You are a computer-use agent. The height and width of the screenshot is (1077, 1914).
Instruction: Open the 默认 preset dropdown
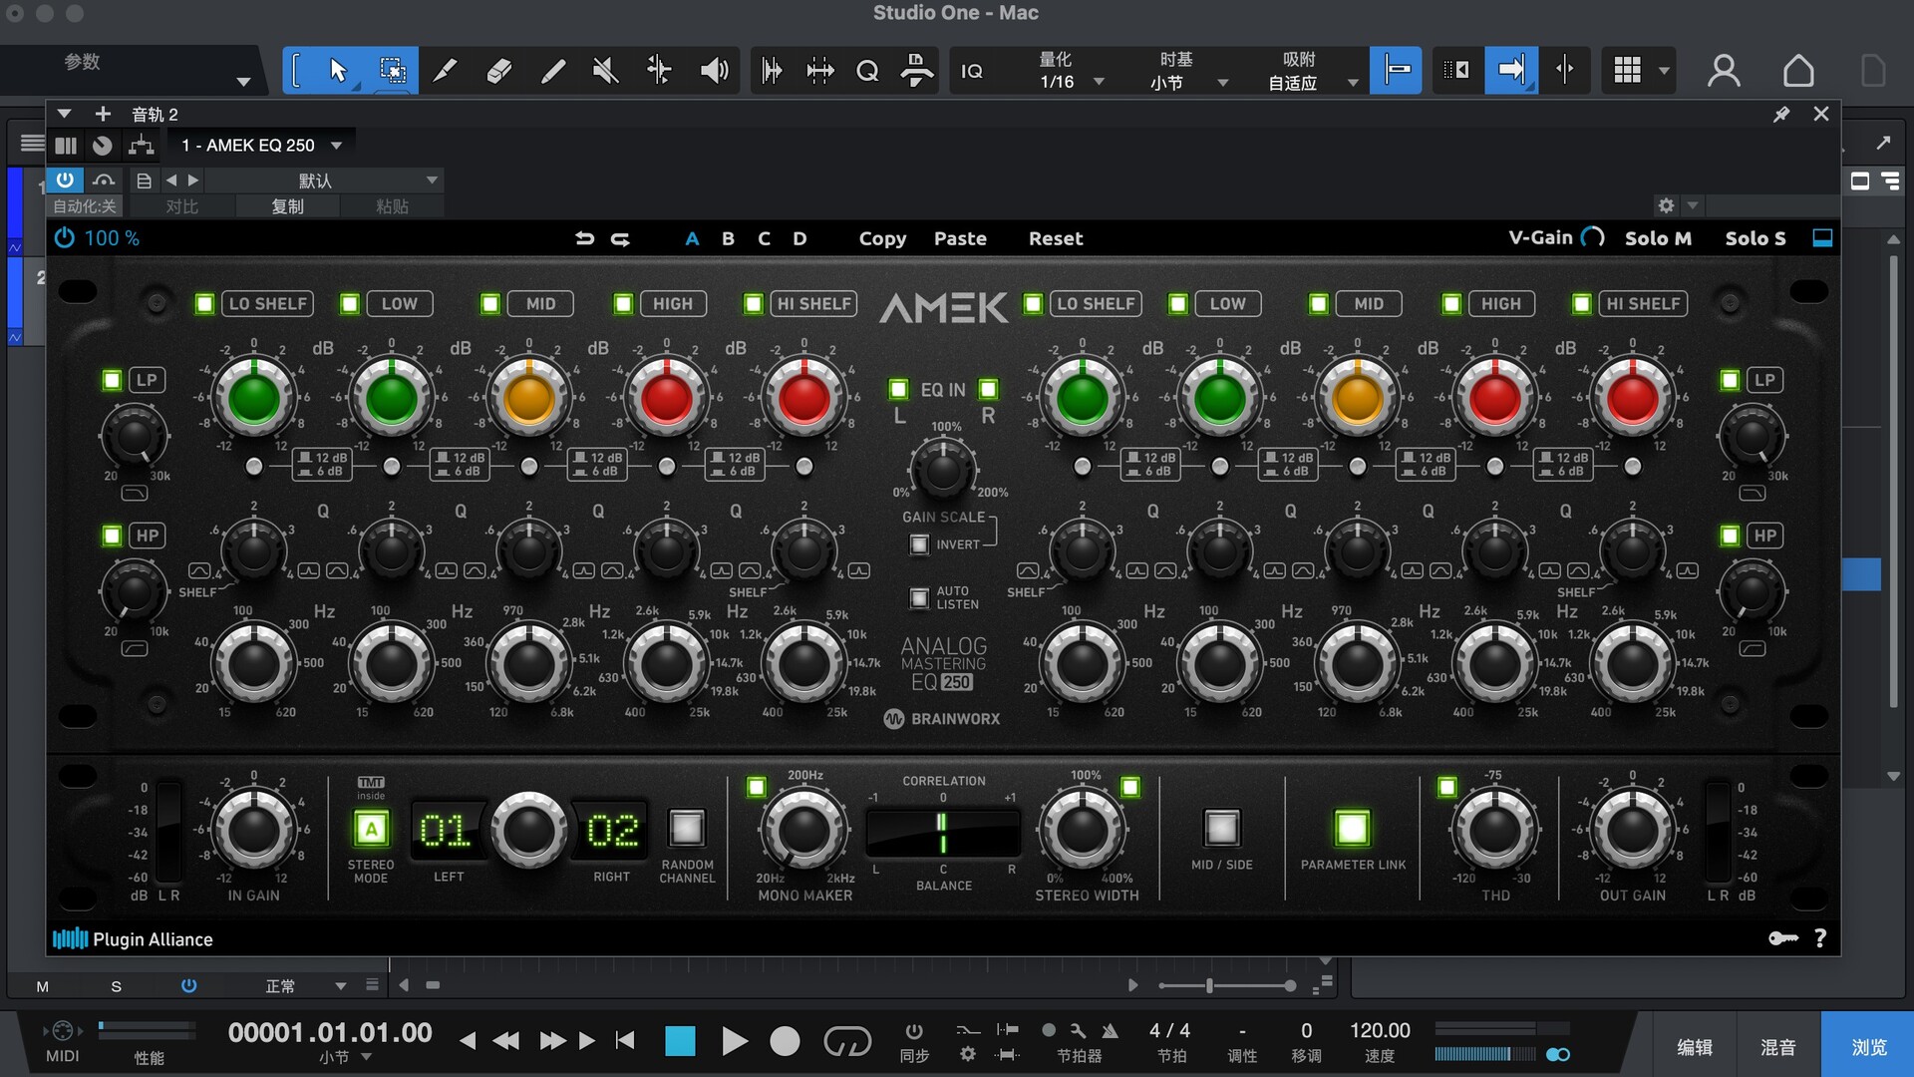coord(323,180)
